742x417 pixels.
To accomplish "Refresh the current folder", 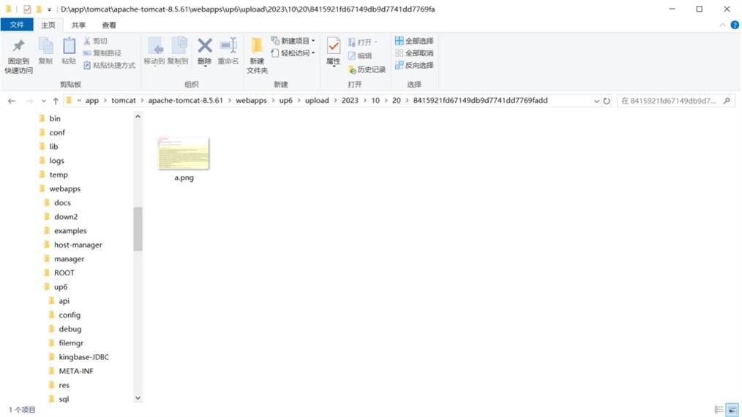I will tap(607, 101).
